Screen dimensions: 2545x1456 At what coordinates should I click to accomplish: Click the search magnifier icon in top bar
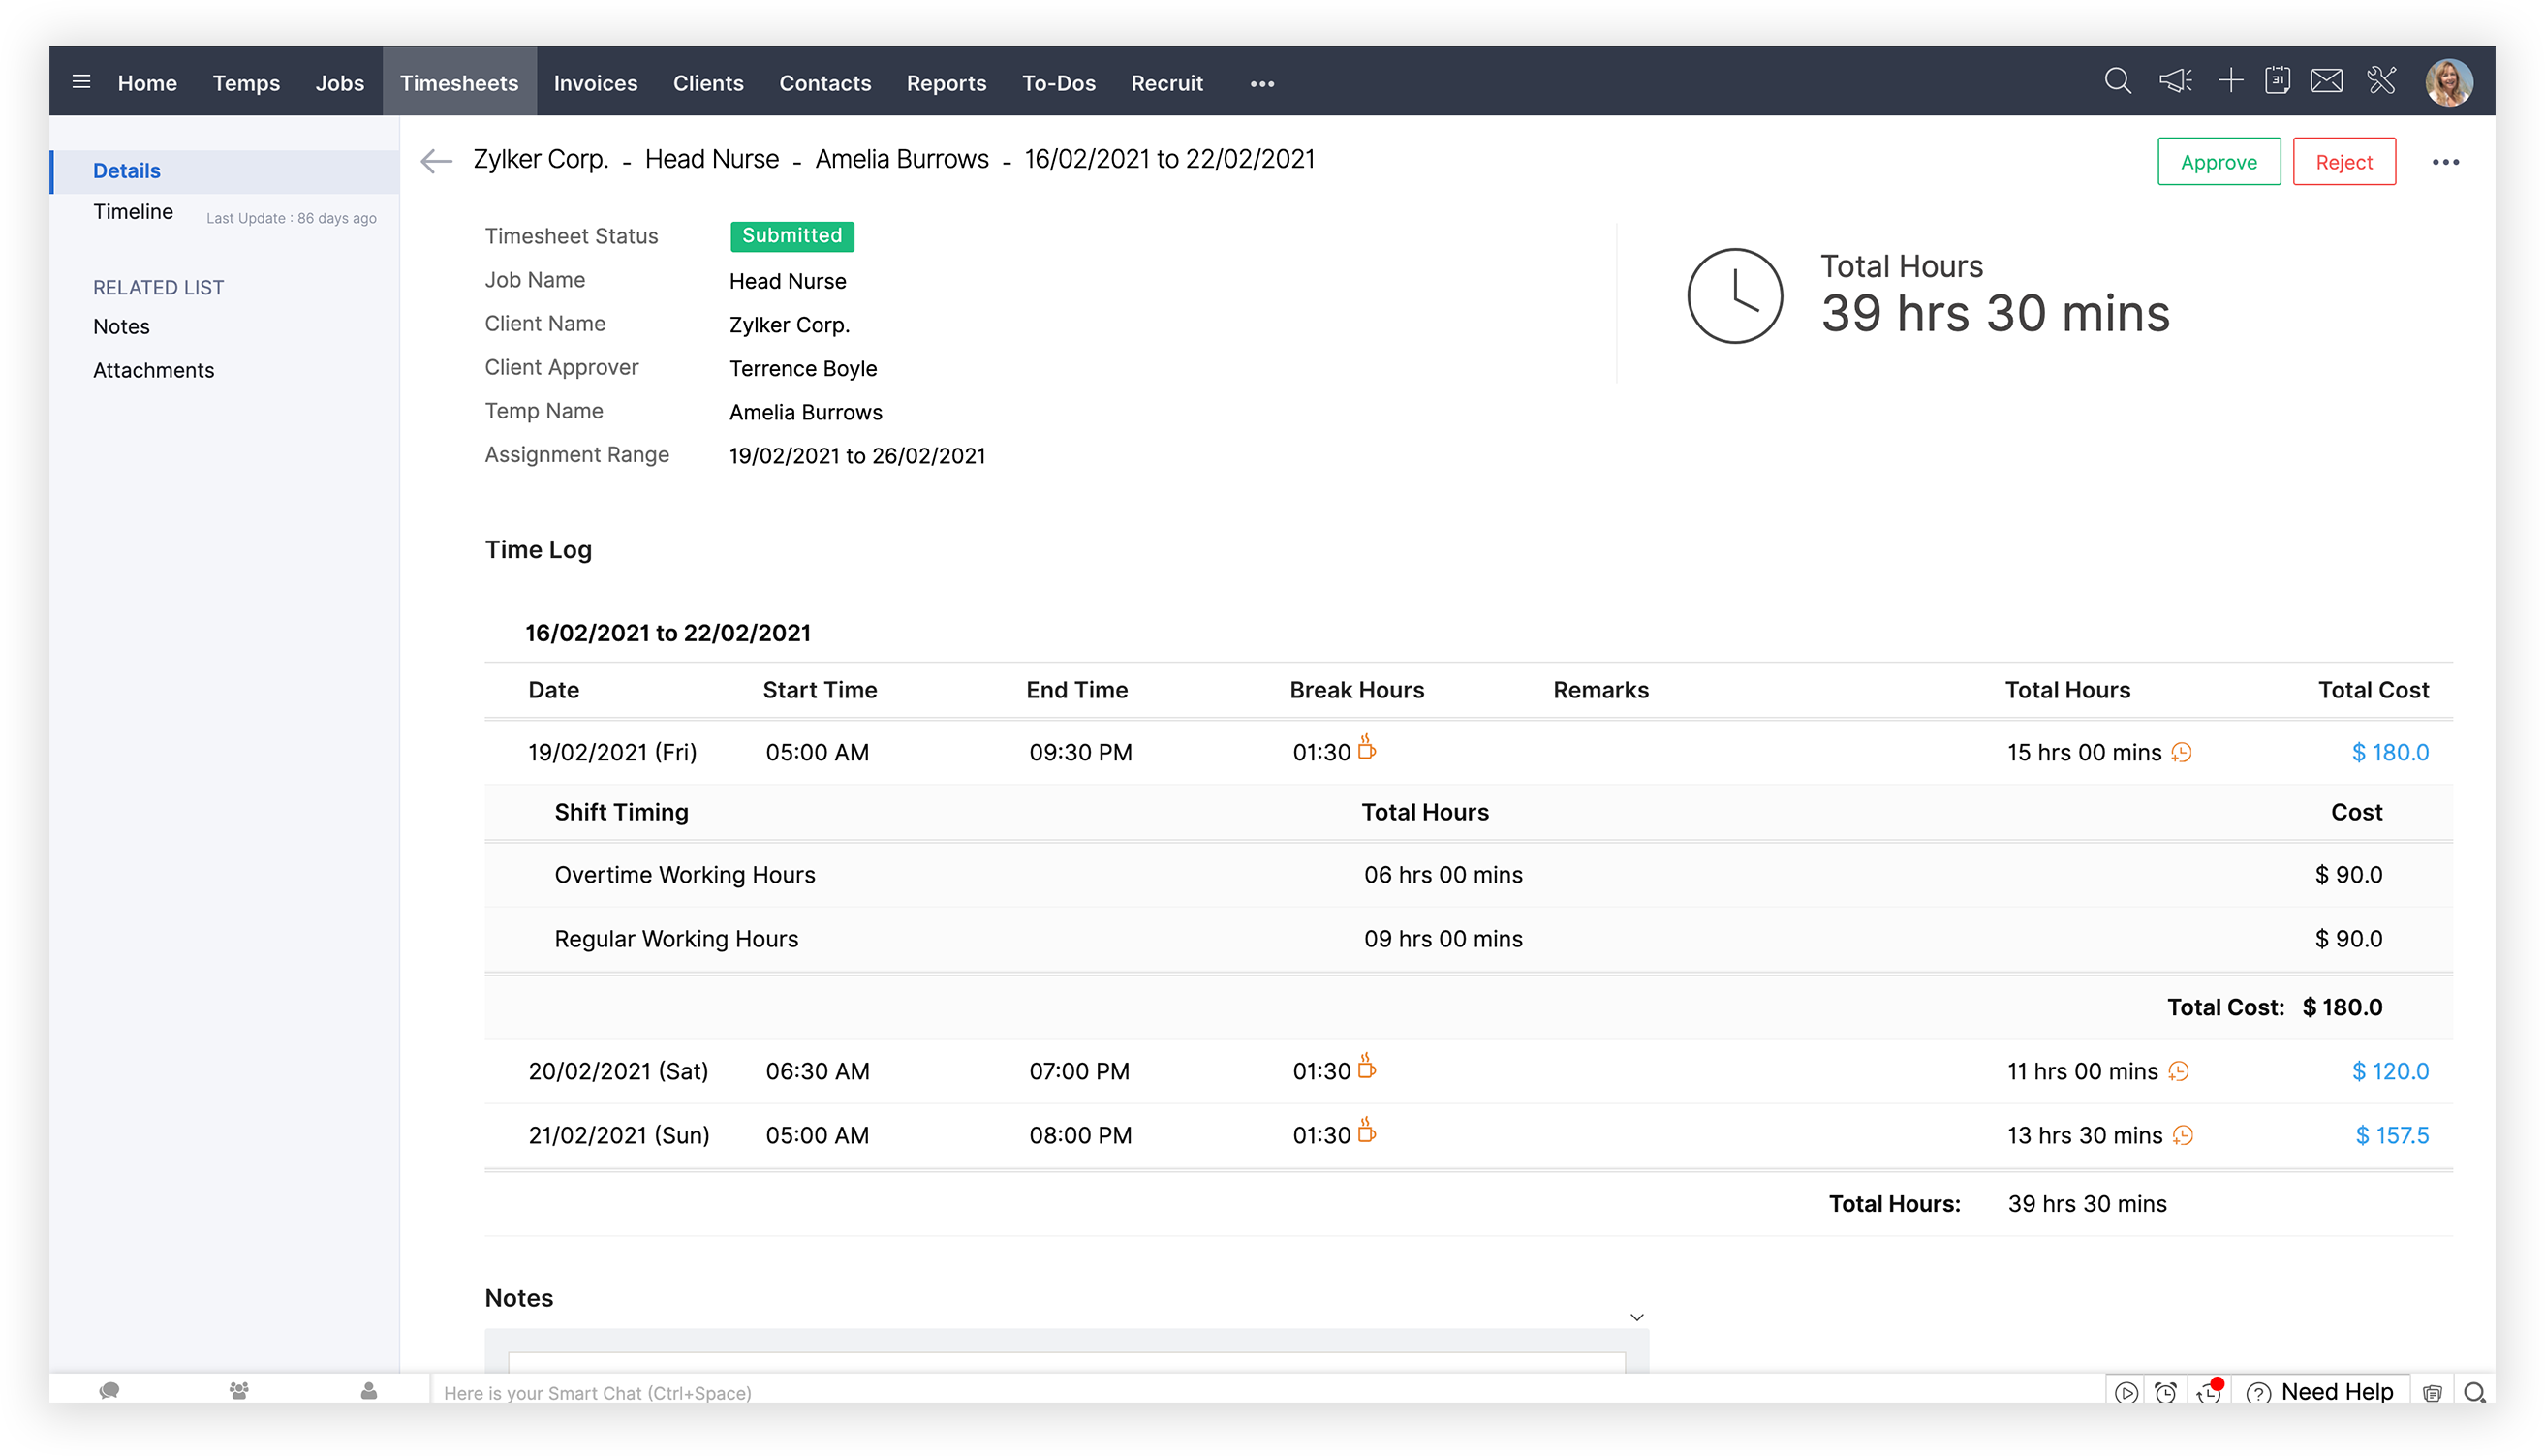point(2117,81)
